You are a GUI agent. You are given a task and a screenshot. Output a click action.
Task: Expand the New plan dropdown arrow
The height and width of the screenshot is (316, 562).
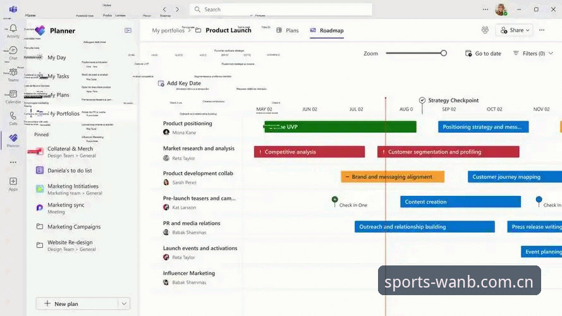click(124, 304)
